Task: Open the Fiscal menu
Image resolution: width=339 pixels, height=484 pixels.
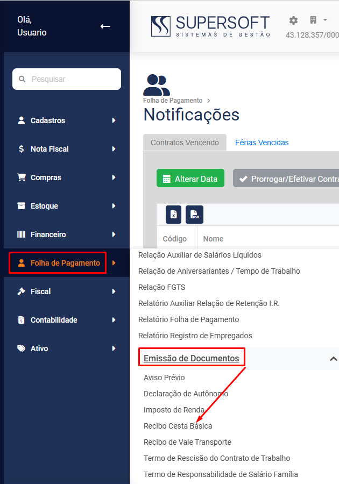Action: point(67,291)
